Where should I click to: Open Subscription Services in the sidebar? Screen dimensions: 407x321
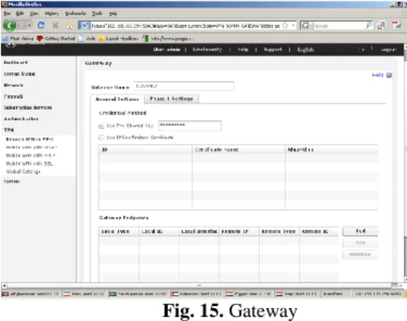[27, 108]
